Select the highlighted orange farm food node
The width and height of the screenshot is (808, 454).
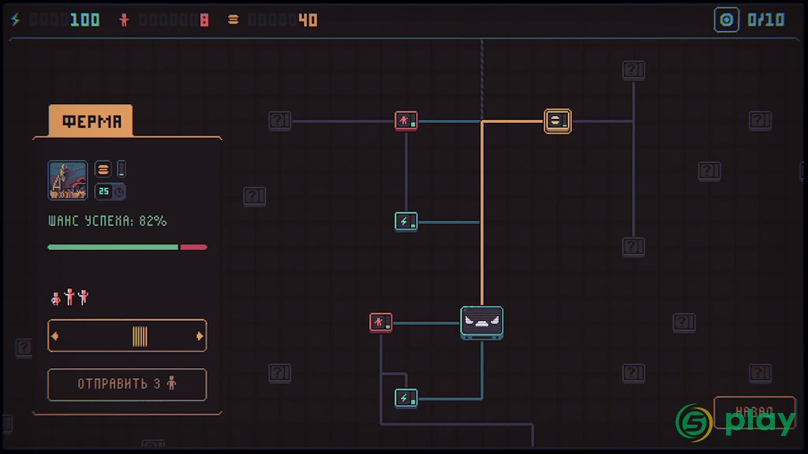(x=558, y=121)
